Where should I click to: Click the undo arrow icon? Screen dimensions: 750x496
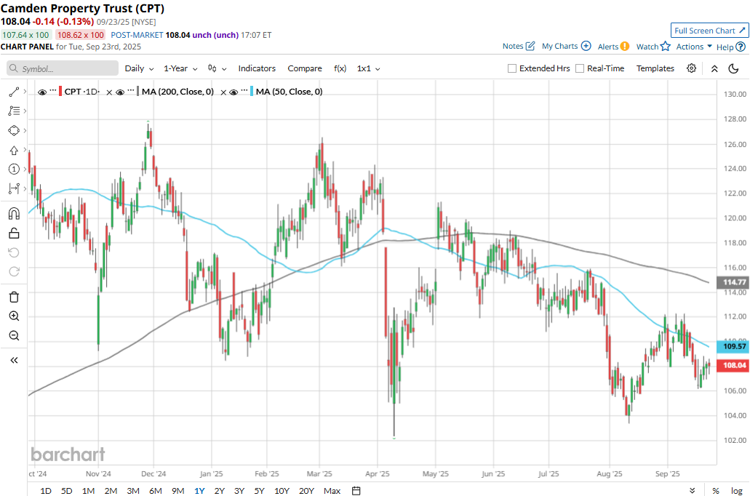tap(14, 252)
